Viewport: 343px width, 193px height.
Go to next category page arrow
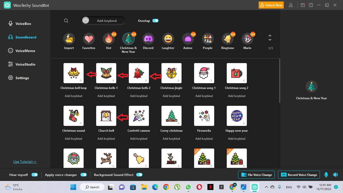[x=270, y=40]
